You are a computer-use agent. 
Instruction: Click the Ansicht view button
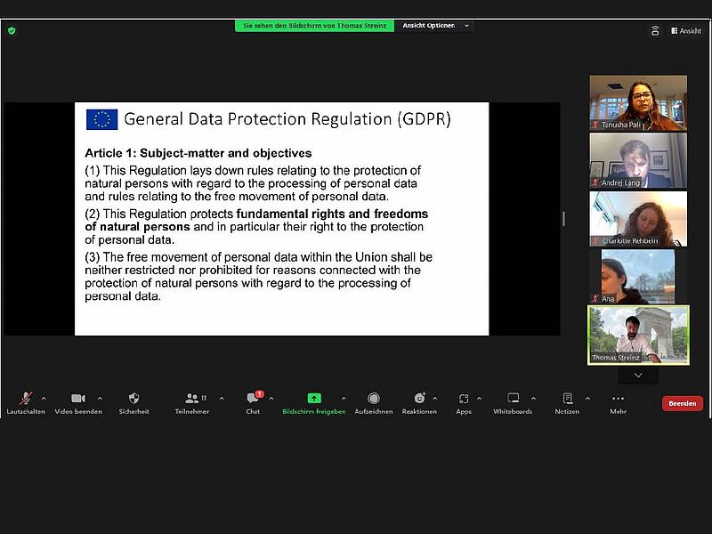pos(684,30)
